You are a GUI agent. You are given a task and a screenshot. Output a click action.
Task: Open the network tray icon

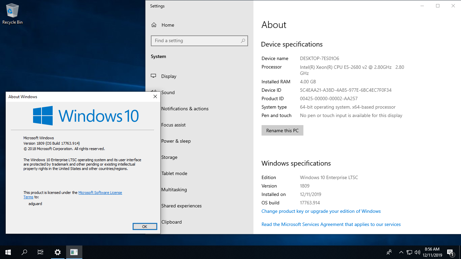(x=409, y=252)
